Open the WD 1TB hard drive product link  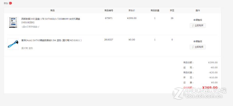tap(51, 21)
